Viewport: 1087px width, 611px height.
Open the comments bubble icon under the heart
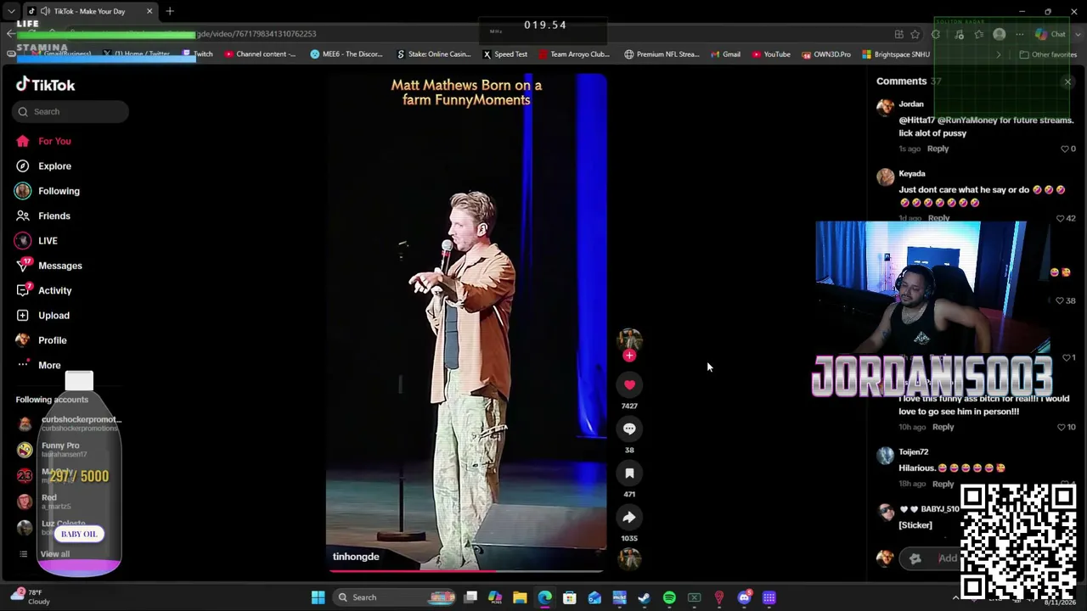(629, 429)
